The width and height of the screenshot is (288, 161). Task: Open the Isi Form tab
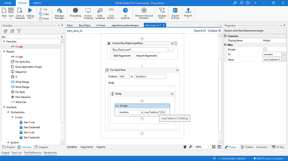coord(101,25)
